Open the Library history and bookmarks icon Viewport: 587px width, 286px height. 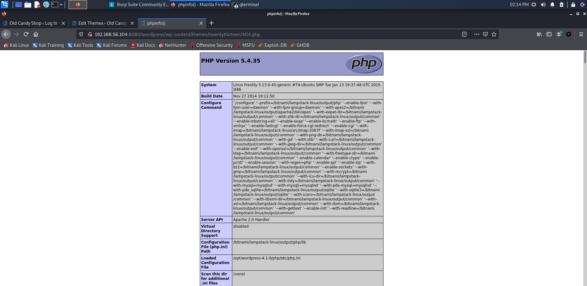coord(539,34)
